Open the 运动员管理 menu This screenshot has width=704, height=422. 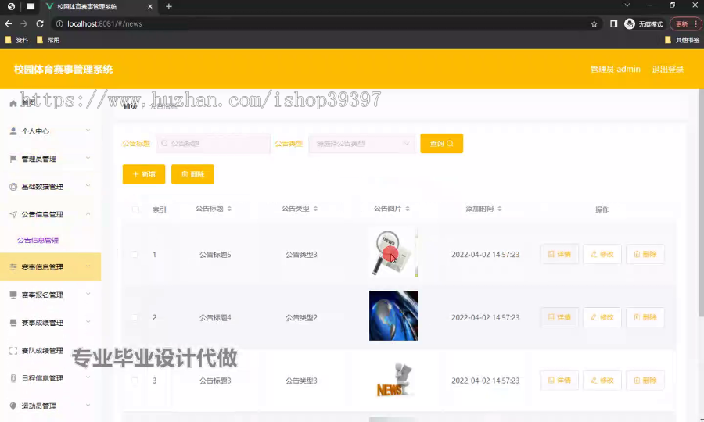50,406
